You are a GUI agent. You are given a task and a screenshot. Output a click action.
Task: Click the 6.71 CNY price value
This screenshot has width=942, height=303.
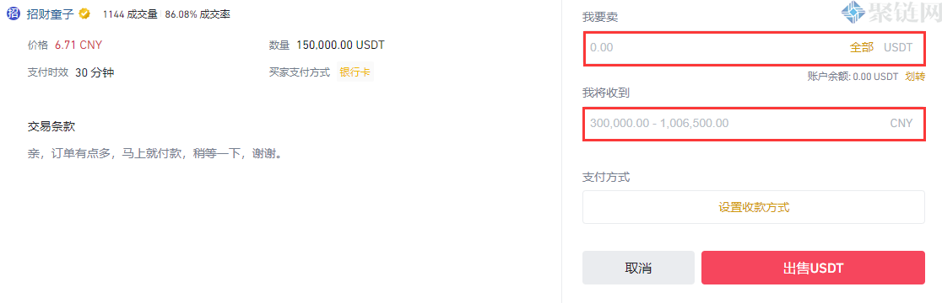coord(78,45)
